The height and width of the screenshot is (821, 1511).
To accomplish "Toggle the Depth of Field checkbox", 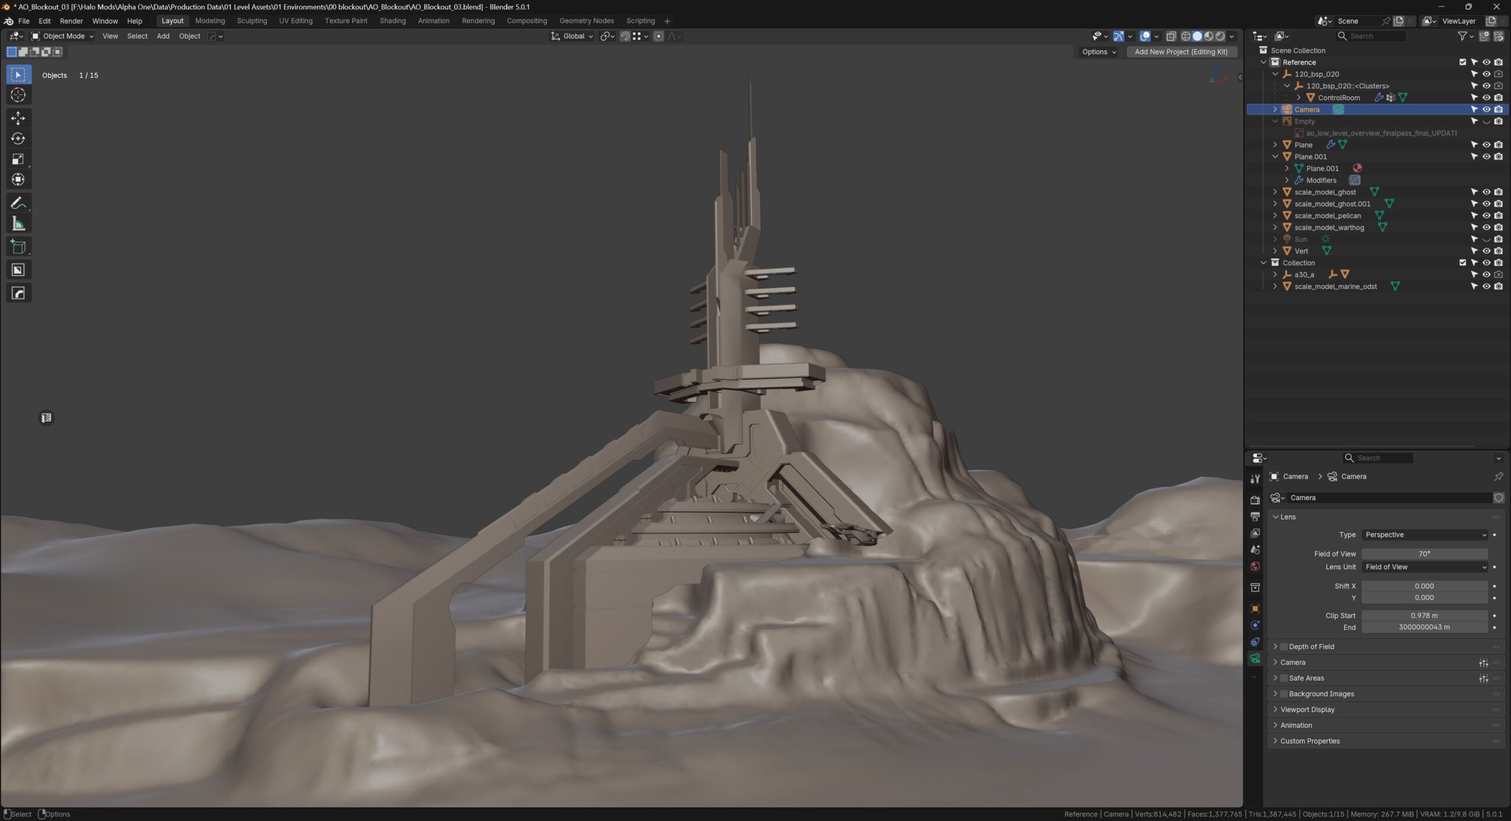I will coord(1283,646).
